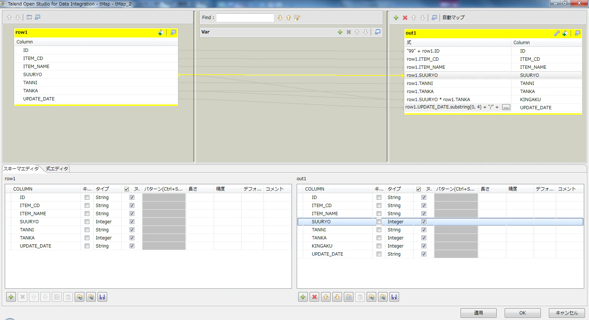Select UPDATE_DATE row in row1 schema
The image size is (589, 320).
[x=148, y=246]
